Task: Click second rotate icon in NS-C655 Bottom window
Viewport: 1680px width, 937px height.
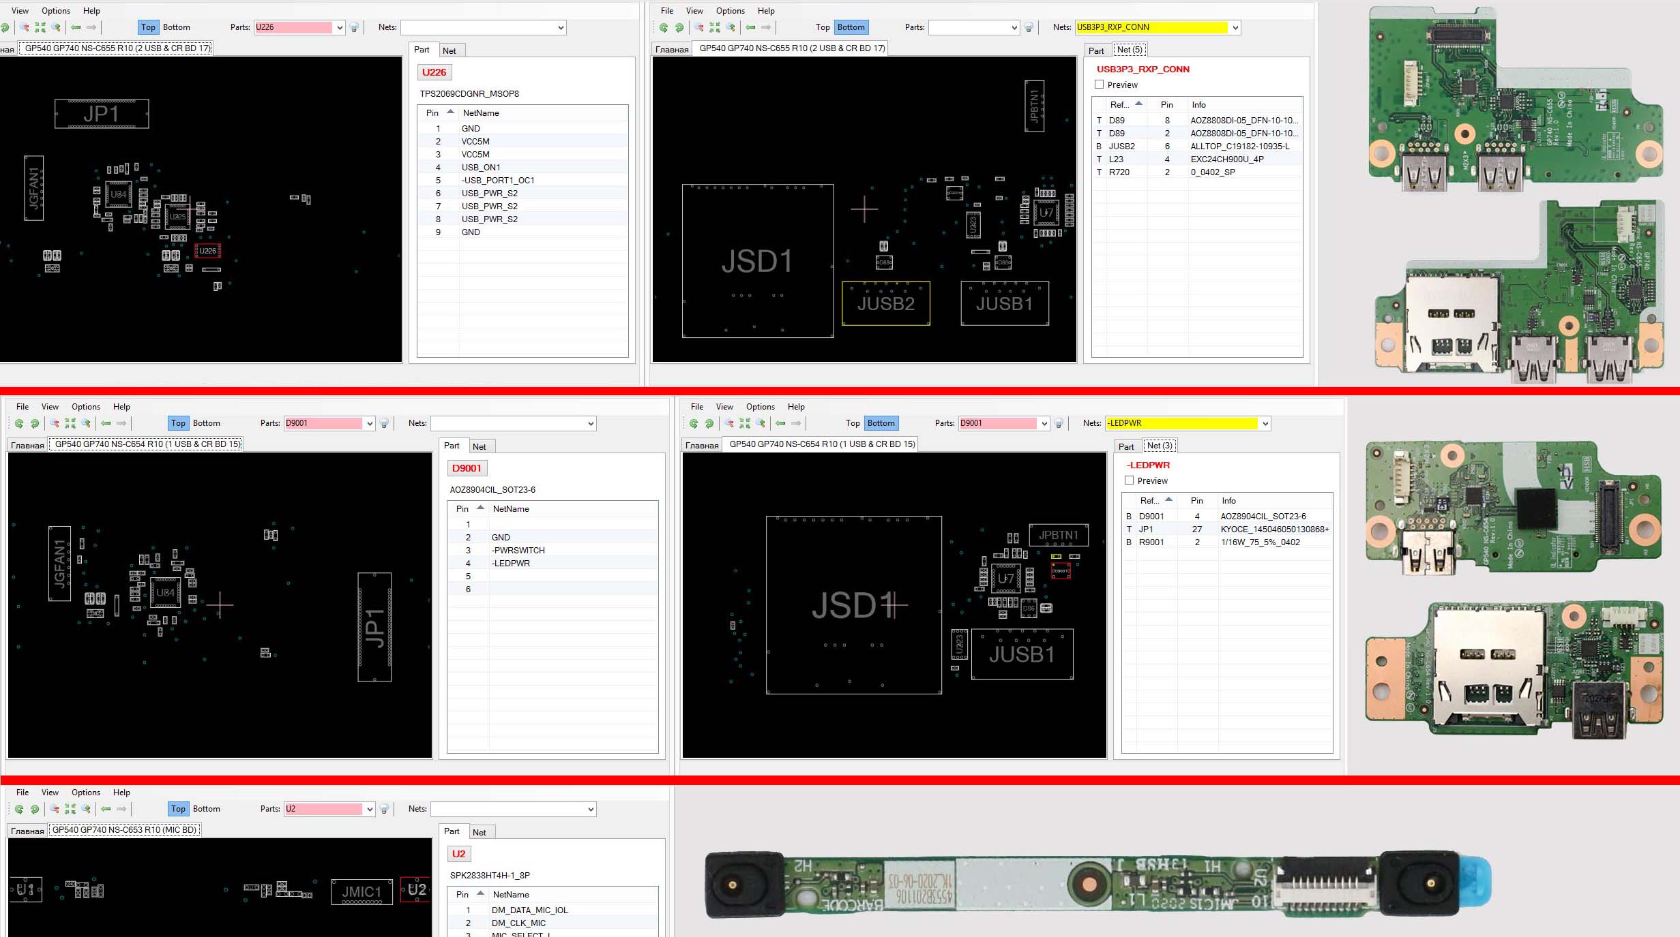Action: pyautogui.click(x=679, y=27)
